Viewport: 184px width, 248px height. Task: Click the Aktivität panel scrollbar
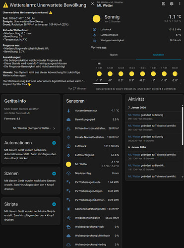click(x=183, y=126)
